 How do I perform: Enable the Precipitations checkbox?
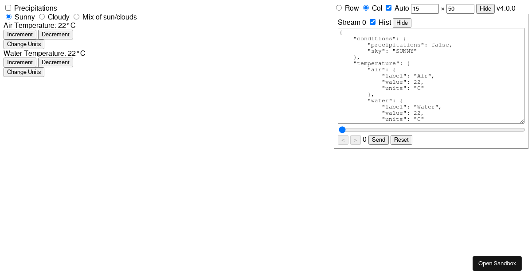(8, 8)
